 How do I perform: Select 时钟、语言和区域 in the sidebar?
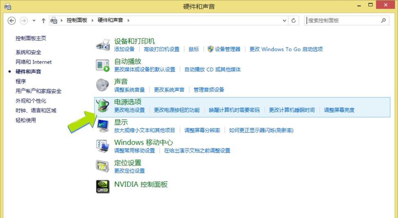click(36, 110)
